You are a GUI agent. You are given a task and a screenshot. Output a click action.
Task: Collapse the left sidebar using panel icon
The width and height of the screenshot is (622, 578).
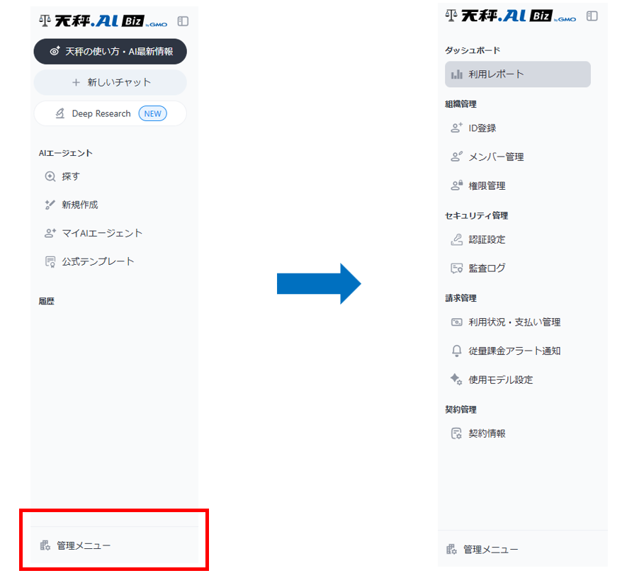tap(183, 21)
